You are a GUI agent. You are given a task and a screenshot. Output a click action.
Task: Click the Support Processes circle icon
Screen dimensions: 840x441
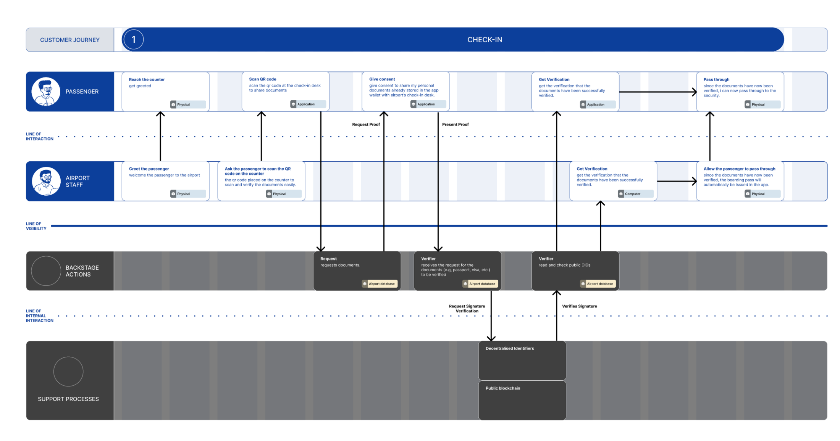(x=68, y=372)
